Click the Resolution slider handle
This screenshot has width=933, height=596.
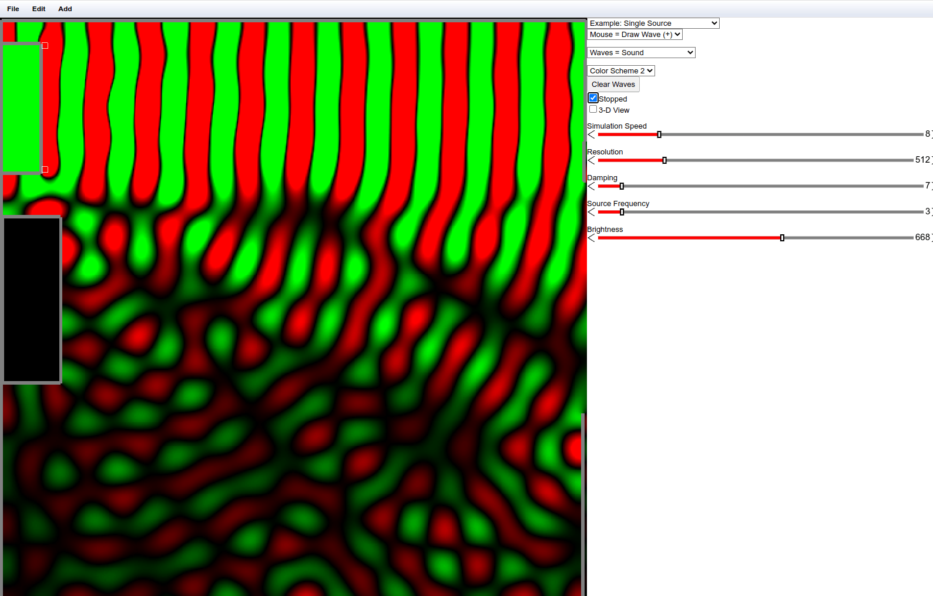(664, 160)
